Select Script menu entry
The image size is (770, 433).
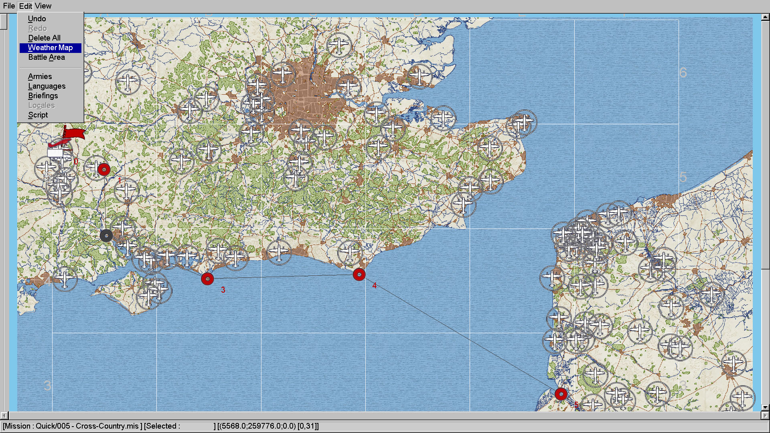click(x=38, y=115)
